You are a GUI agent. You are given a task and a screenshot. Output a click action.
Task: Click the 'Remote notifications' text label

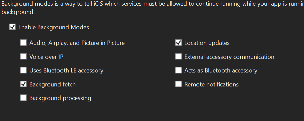tap(212, 84)
